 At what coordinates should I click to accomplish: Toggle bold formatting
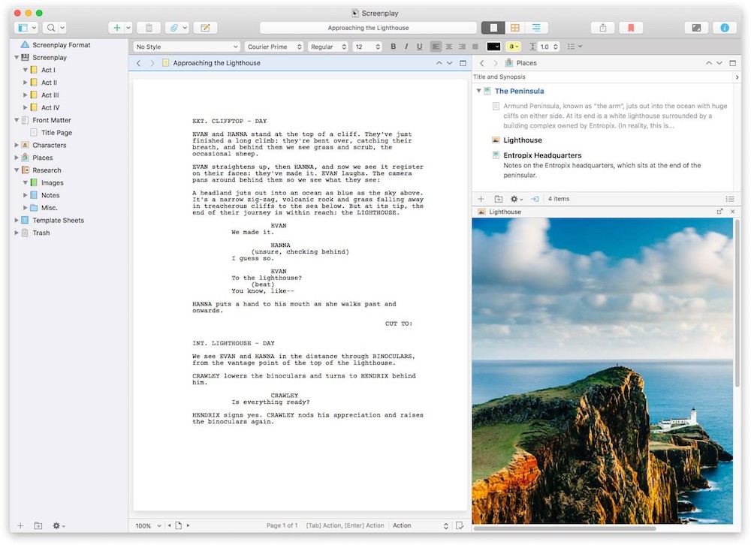[x=394, y=47]
